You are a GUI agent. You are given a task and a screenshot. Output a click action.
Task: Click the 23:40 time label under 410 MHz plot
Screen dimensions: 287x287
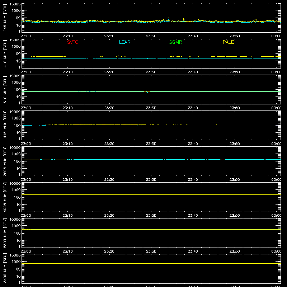coord(193,72)
